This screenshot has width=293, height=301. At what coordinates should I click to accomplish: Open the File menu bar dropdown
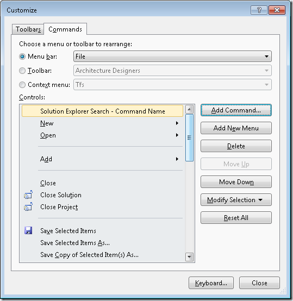click(x=172, y=57)
